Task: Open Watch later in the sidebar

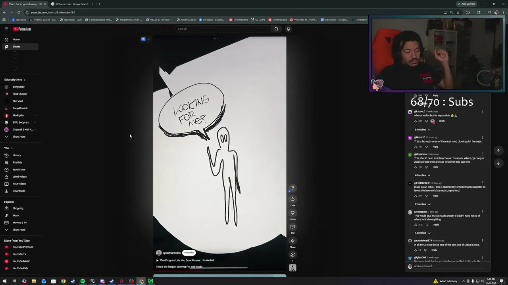Action: point(19,169)
